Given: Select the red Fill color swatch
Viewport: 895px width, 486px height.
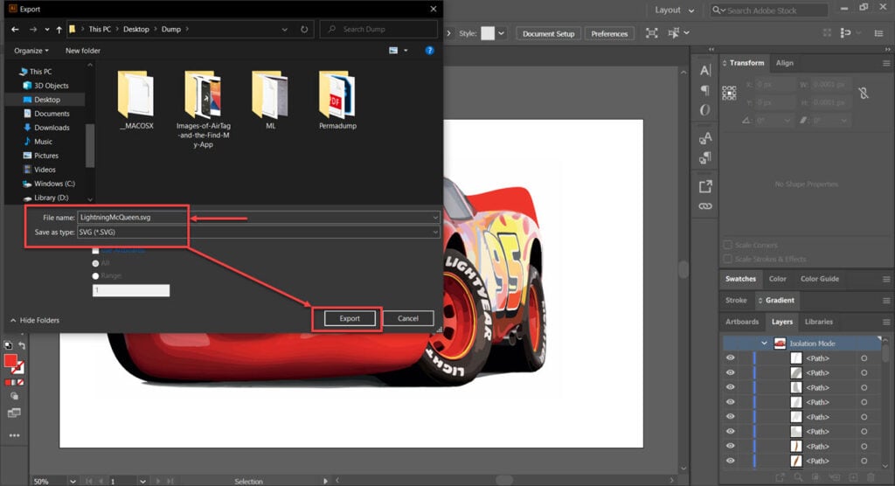Looking at the screenshot, I should tap(10, 360).
